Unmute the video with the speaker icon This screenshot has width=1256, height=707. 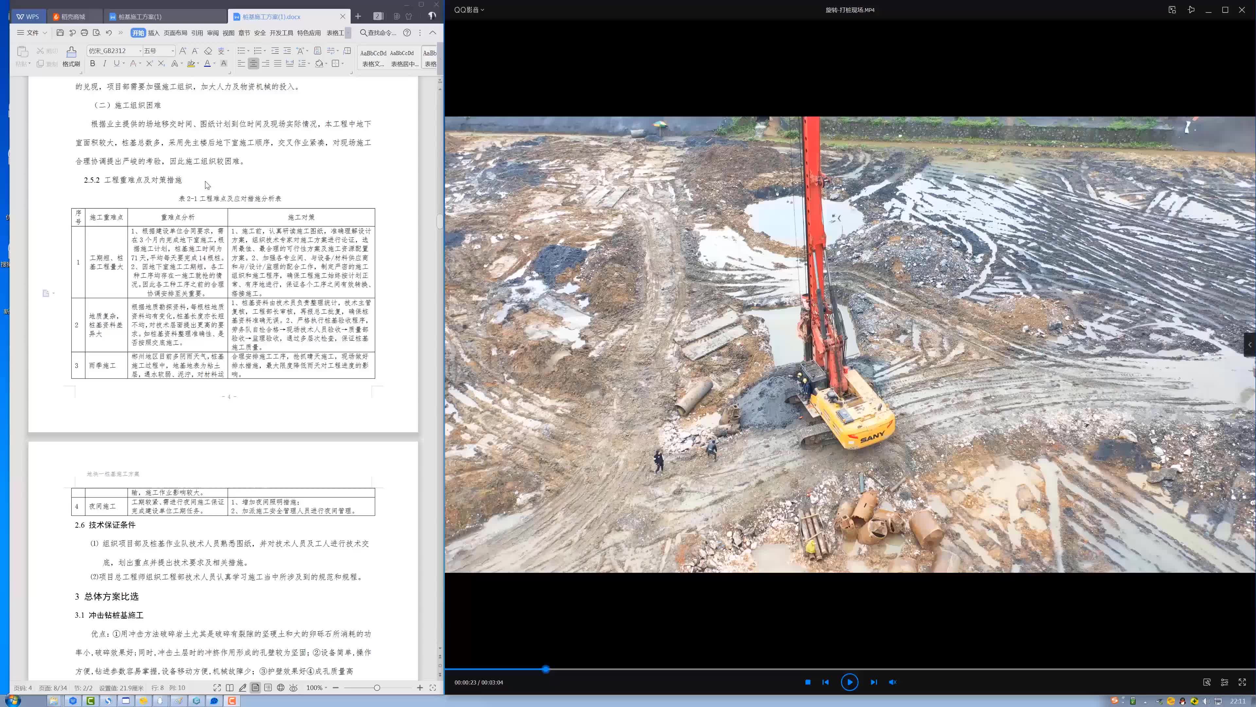tap(892, 682)
